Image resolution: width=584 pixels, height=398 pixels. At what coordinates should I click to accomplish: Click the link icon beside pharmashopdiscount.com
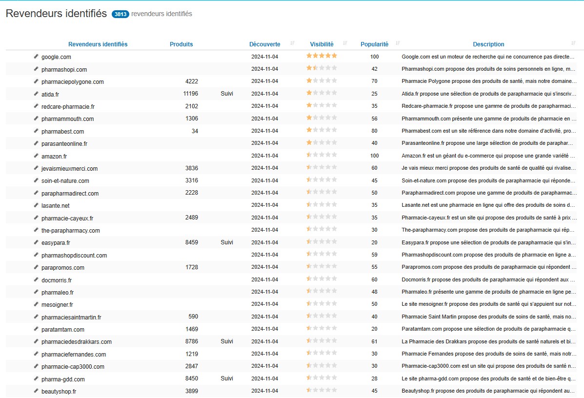click(36, 255)
